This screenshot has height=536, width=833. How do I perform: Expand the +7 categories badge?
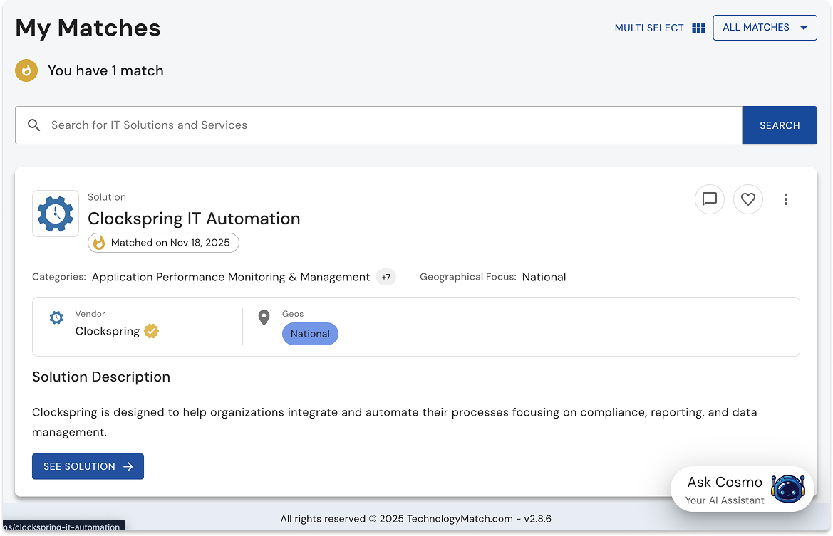pyautogui.click(x=386, y=277)
